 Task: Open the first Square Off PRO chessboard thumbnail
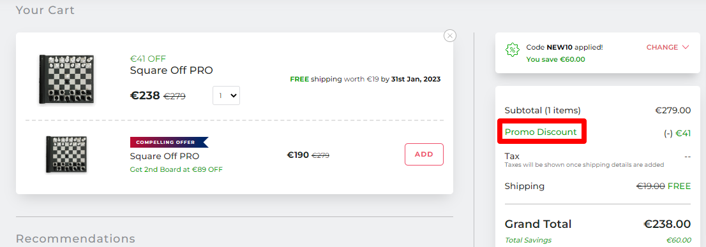click(x=68, y=80)
